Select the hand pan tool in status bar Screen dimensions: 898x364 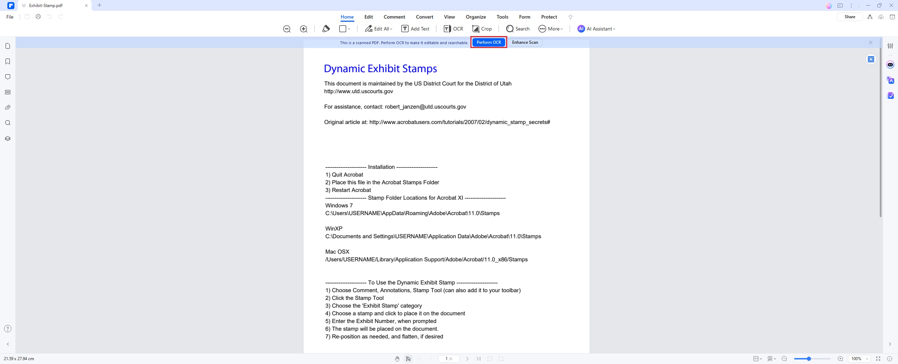[397, 359]
